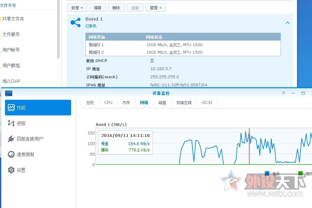Image resolution: width=312 pixels, height=208 pixels.
Task: Switch to the iSCSI tab
Action: coord(207,103)
